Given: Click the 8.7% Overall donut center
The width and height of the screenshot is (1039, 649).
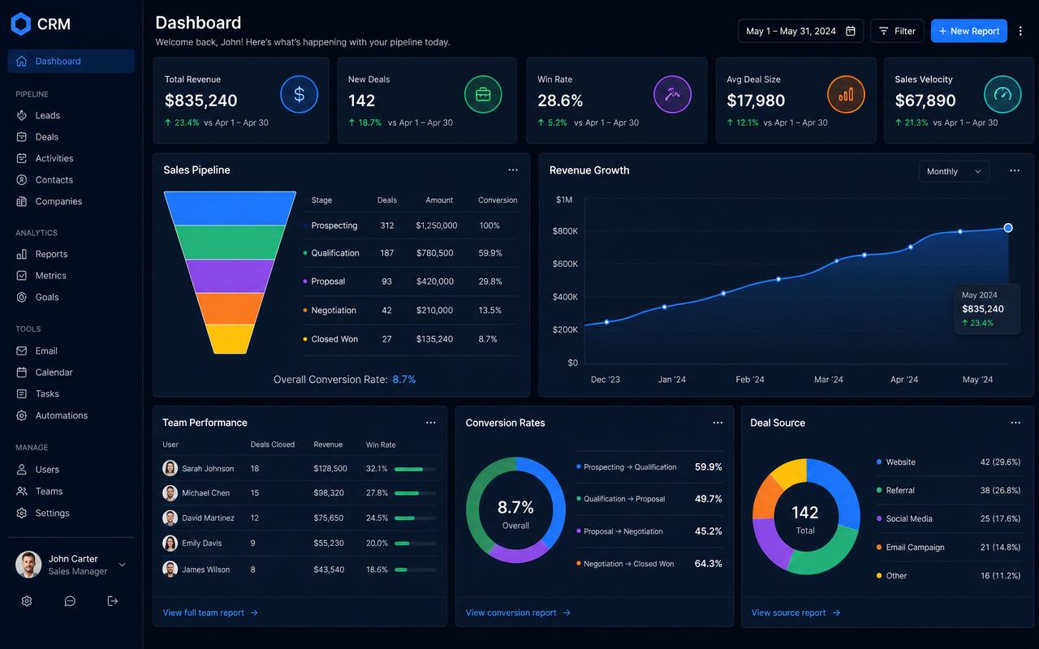Looking at the screenshot, I should tap(515, 513).
